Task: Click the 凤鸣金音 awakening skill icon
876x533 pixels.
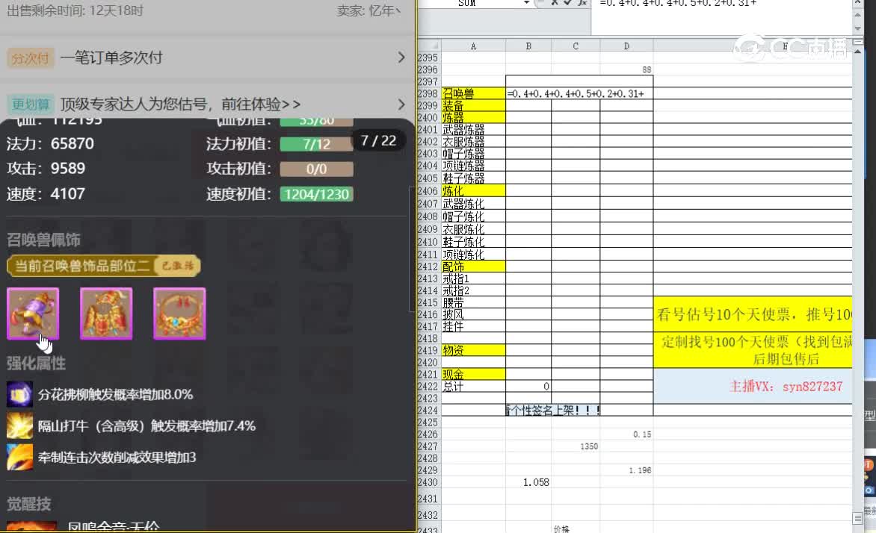Action: pyautogui.click(x=32, y=526)
